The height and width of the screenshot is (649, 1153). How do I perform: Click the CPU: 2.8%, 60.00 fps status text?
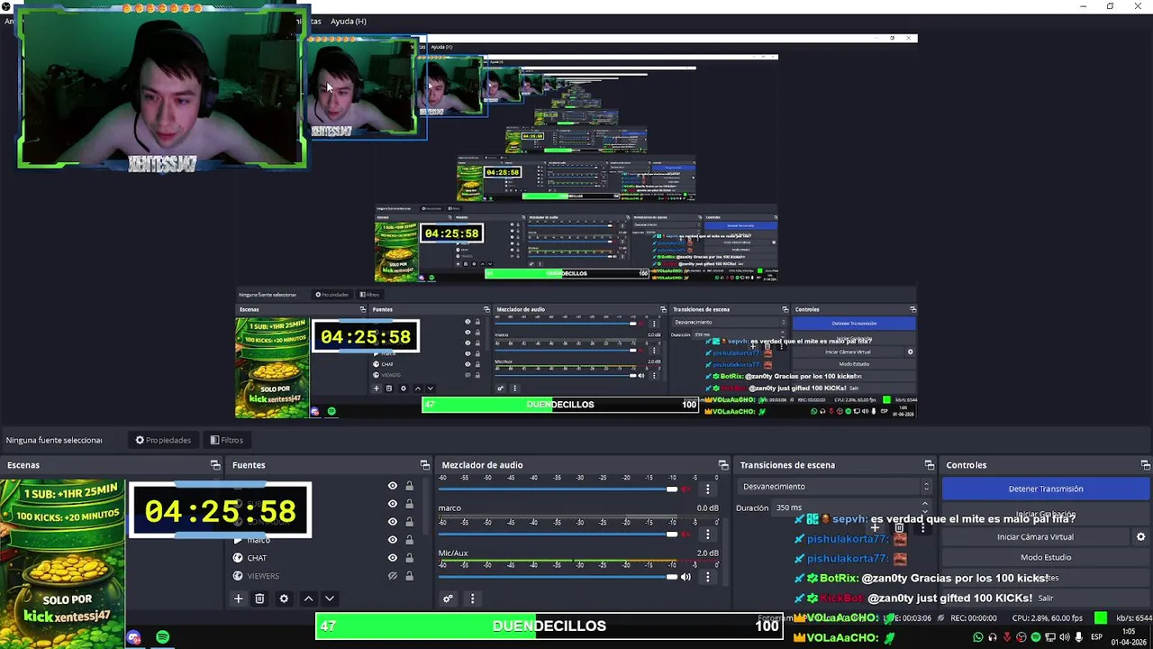coord(1048,618)
